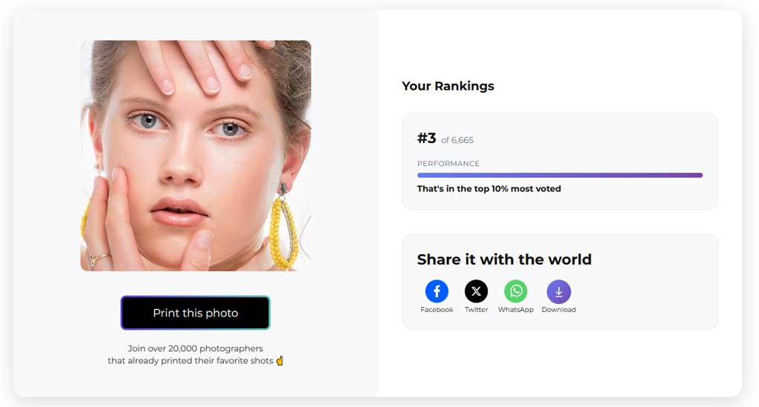Share the photo on Facebook
759x407 pixels.
[437, 291]
